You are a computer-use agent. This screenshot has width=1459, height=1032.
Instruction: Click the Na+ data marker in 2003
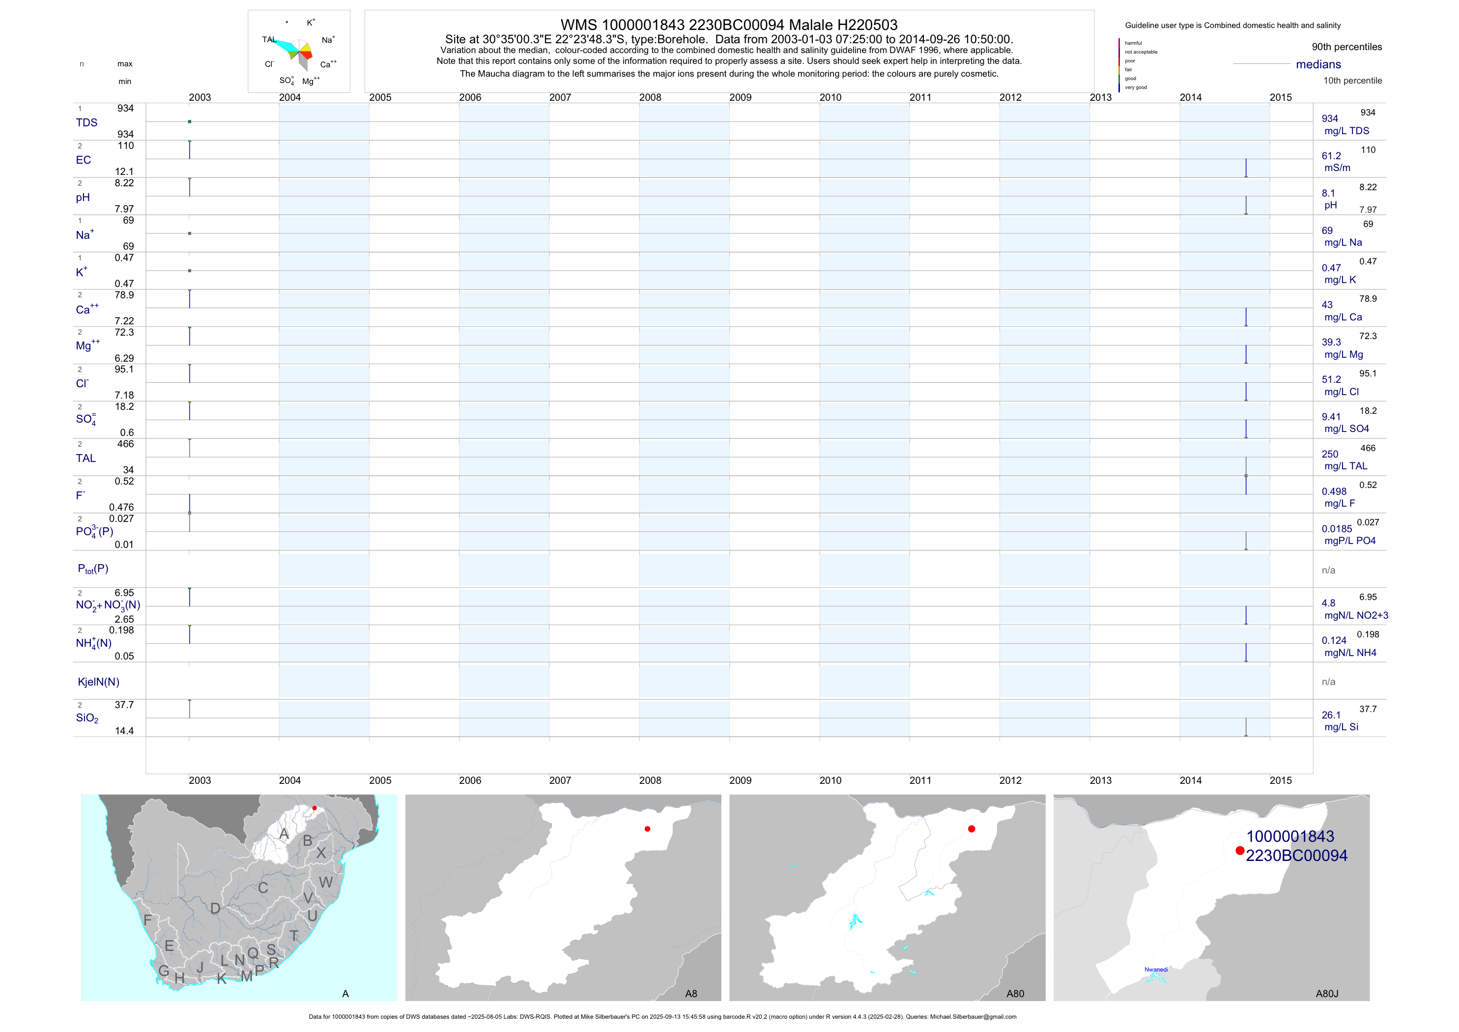click(189, 233)
